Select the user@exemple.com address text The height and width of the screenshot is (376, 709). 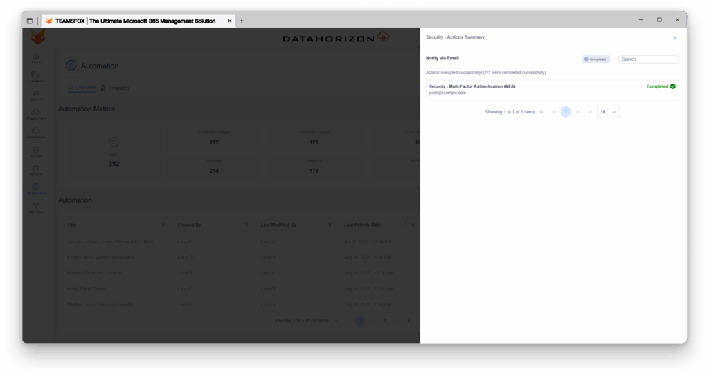[x=447, y=93]
